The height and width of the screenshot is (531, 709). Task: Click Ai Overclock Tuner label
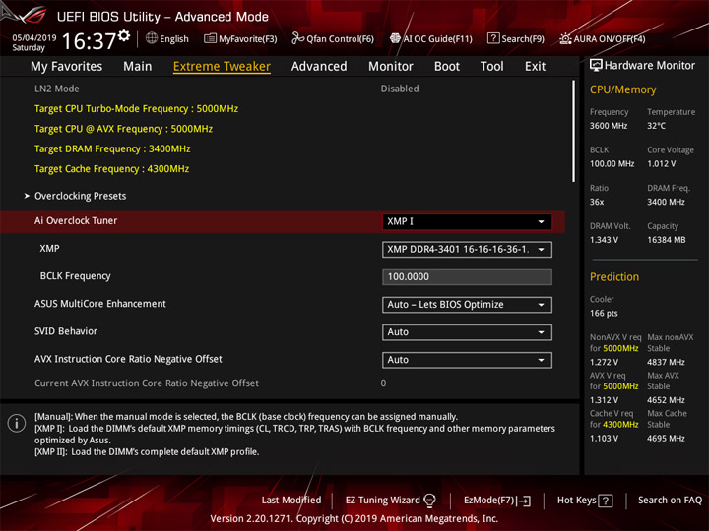(76, 221)
